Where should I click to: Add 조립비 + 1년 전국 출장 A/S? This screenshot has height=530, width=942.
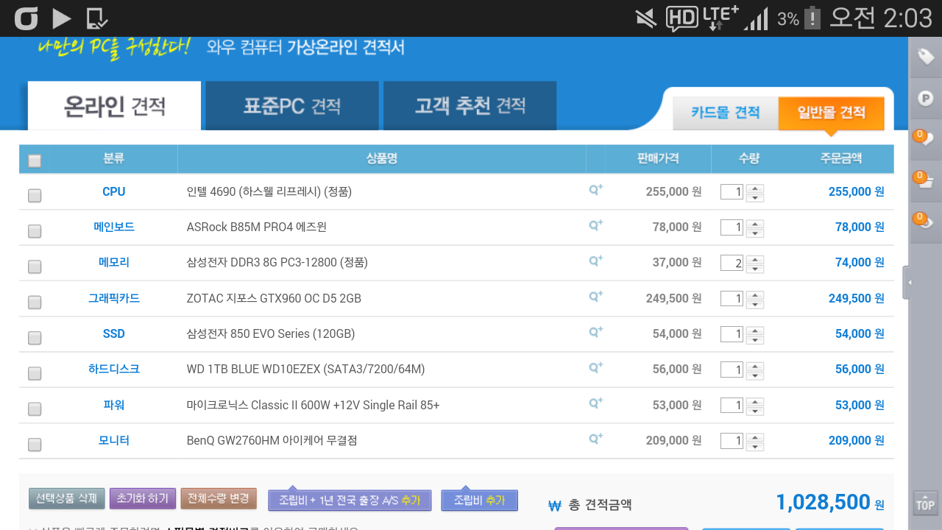(349, 500)
